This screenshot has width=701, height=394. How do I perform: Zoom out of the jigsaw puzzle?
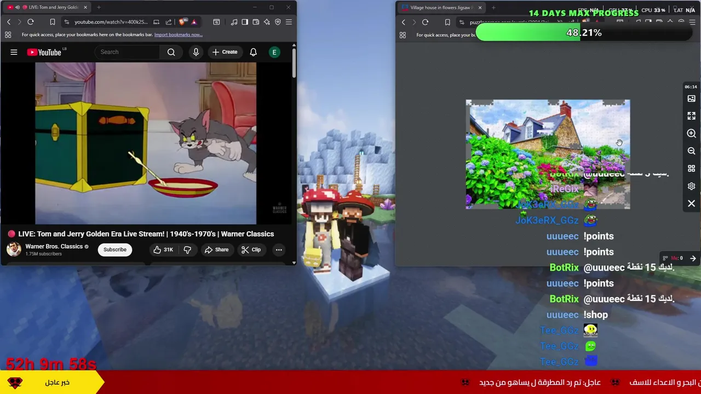691,151
